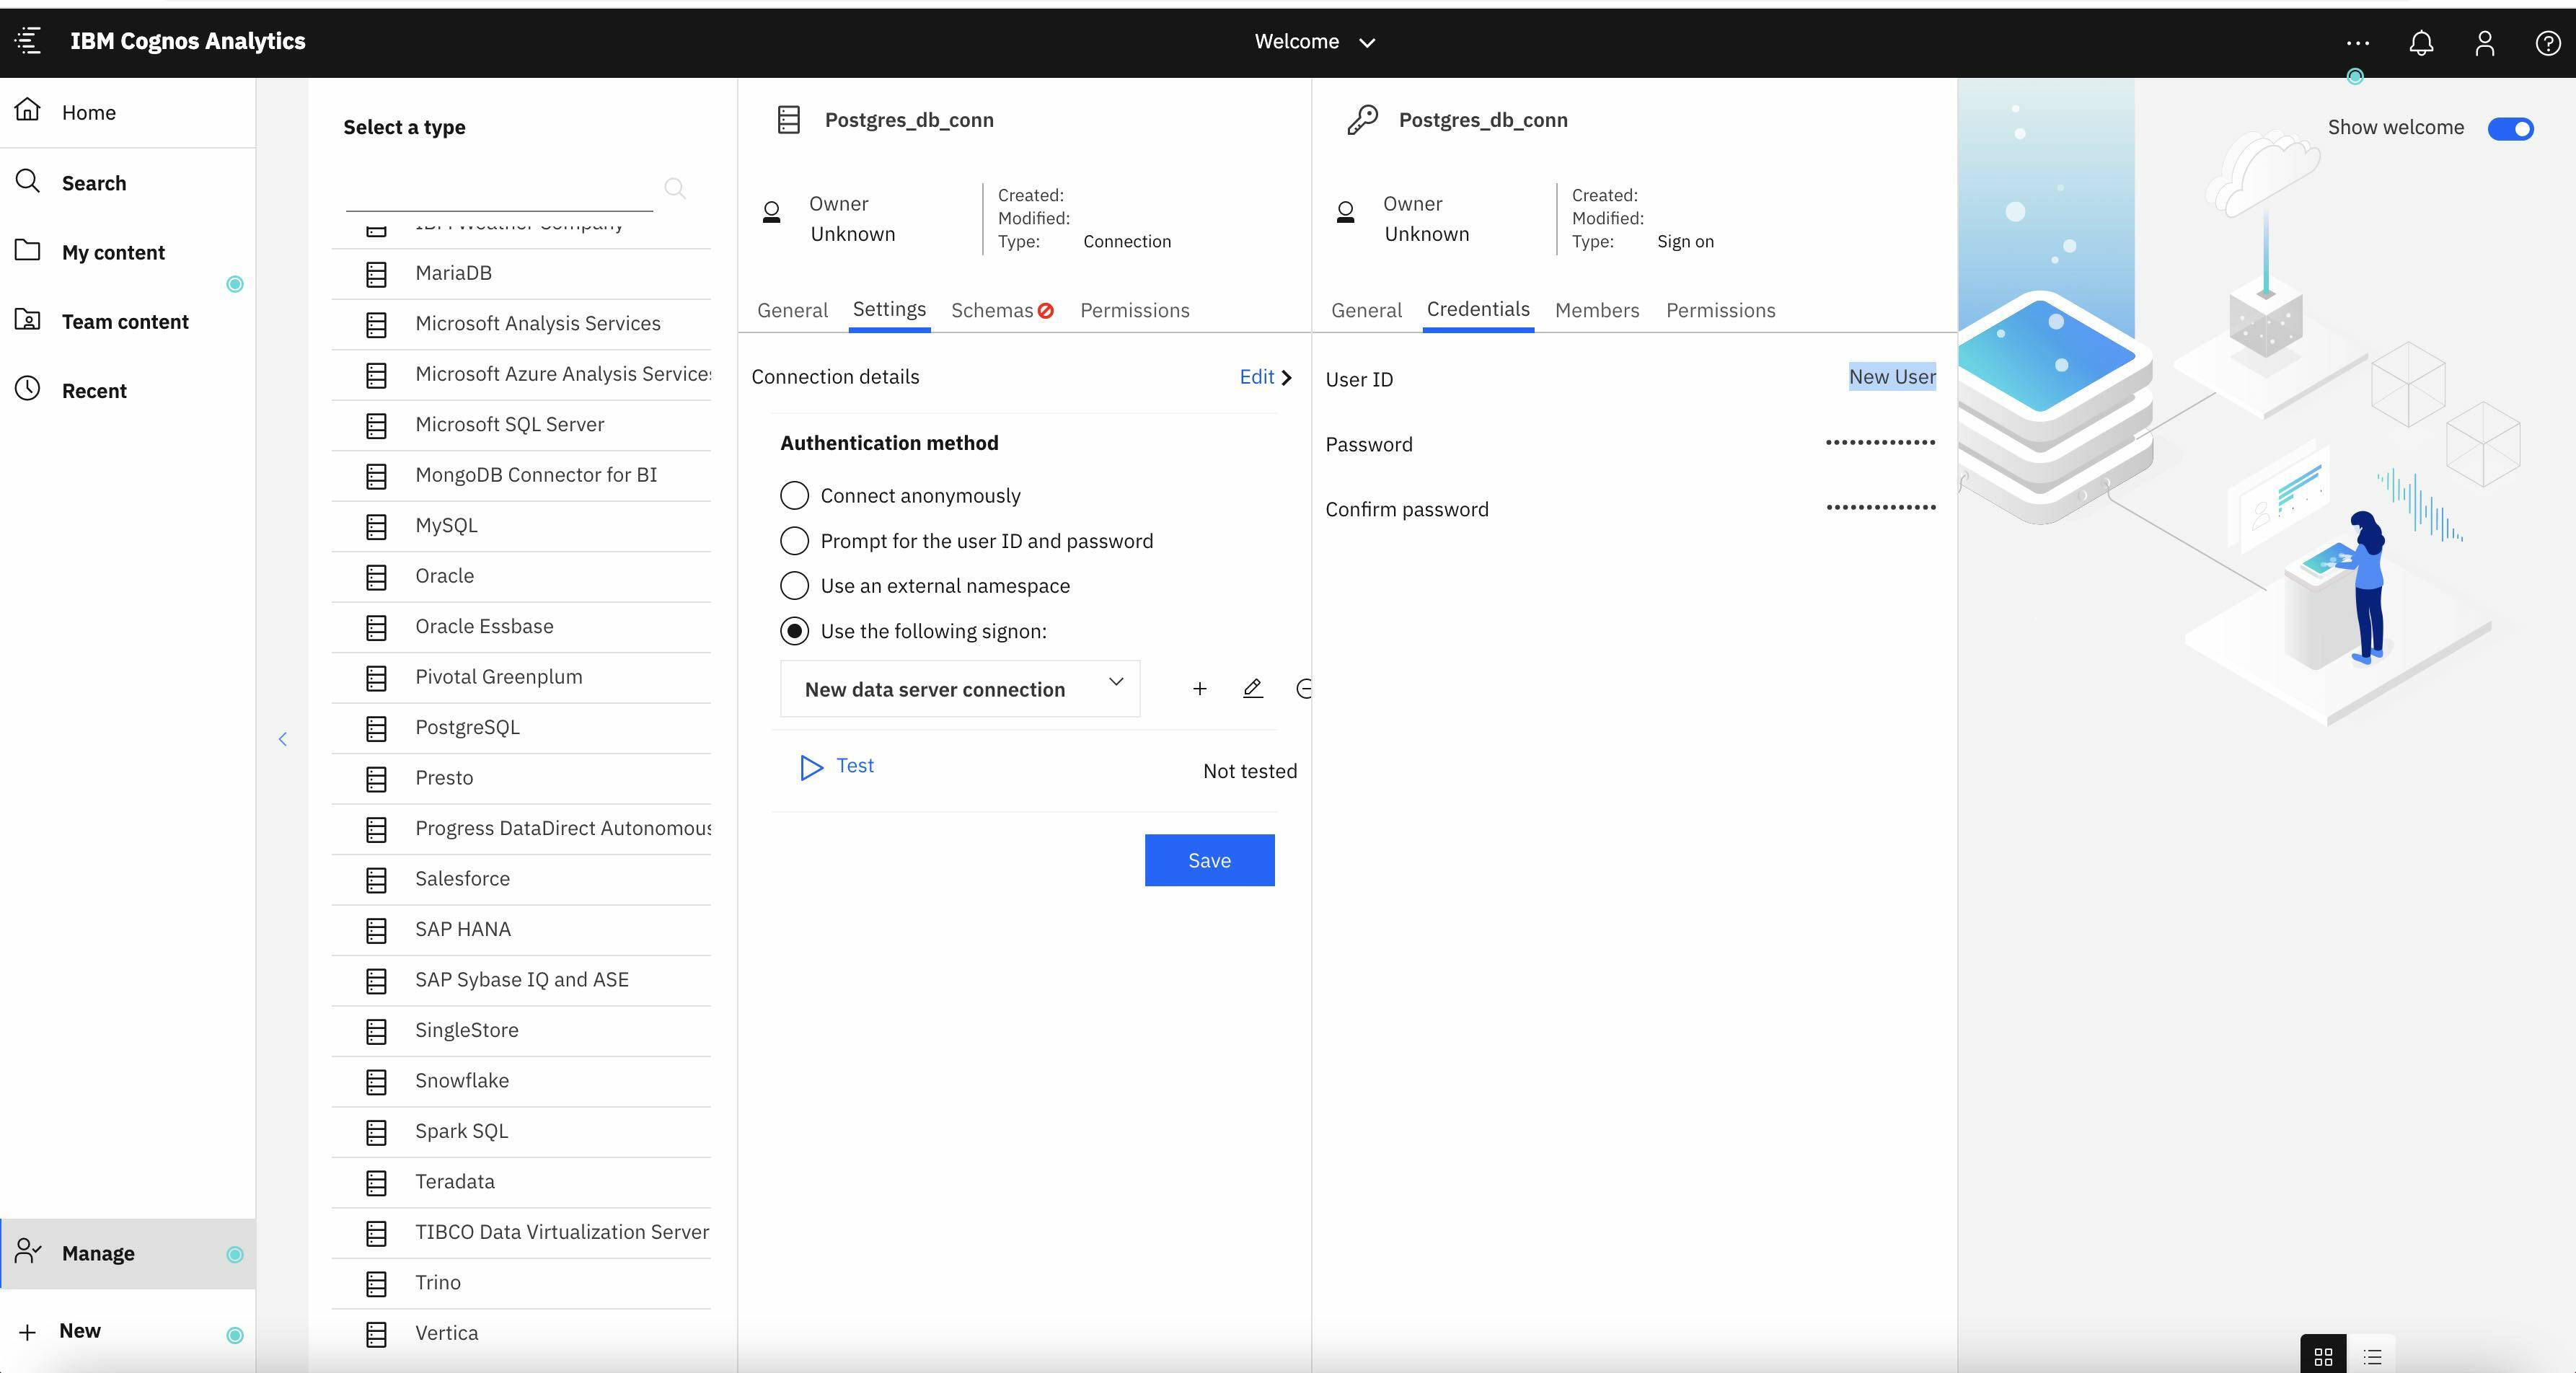Select Connect anonymously radio option
Screen dimensions: 2576x1373
(794, 496)
